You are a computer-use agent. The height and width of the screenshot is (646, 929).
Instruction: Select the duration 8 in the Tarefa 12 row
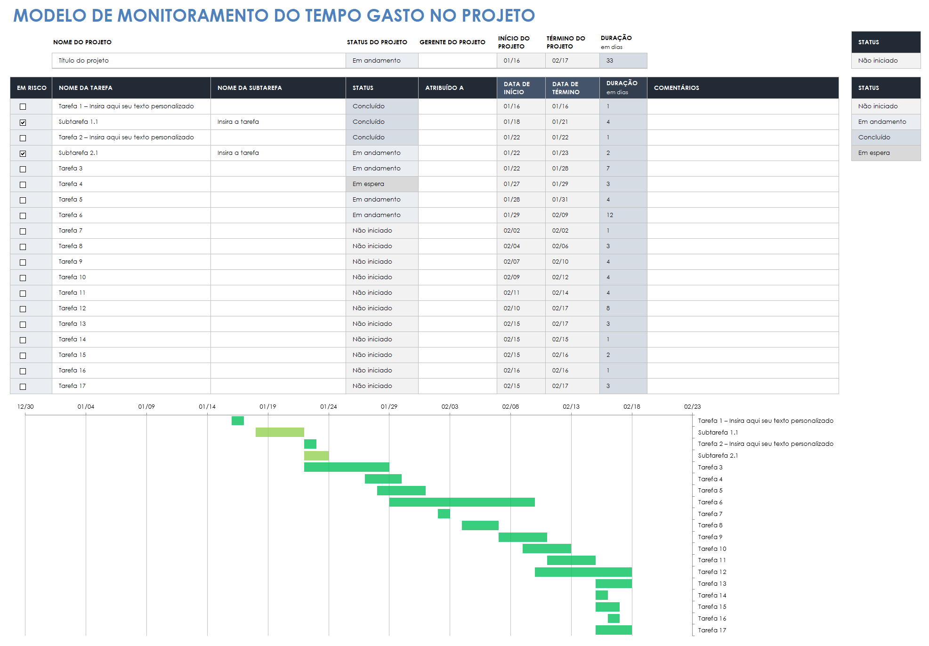[x=623, y=308]
